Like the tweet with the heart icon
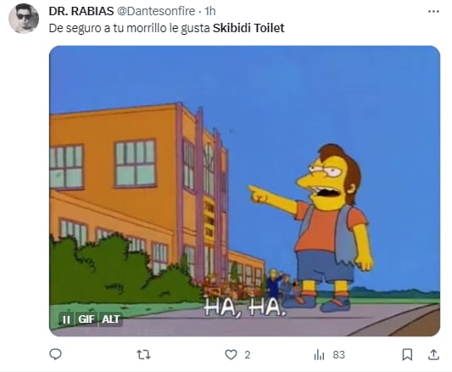Viewport: 452px width, 372px height. [x=231, y=355]
